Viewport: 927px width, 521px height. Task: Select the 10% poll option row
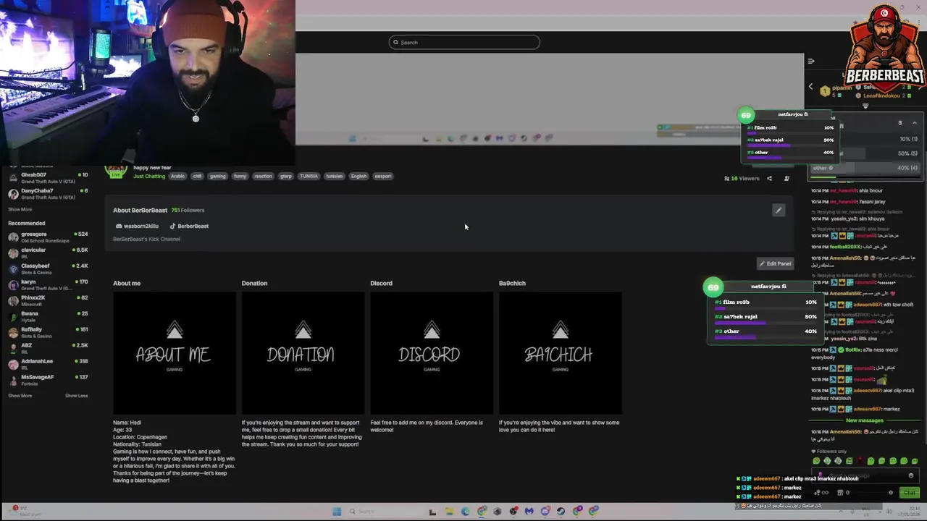(x=865, y=139)
